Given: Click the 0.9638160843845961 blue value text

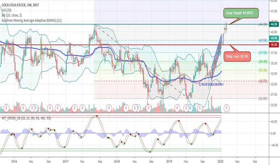Looking at the screenshot, I should click(x=211, y=84).
